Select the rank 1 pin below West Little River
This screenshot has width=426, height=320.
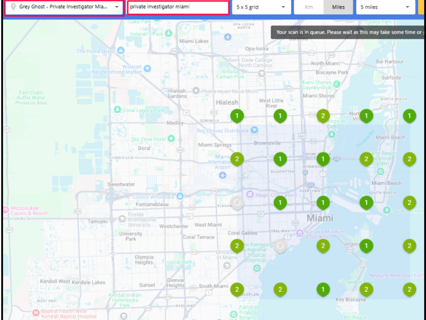[280, 116]
